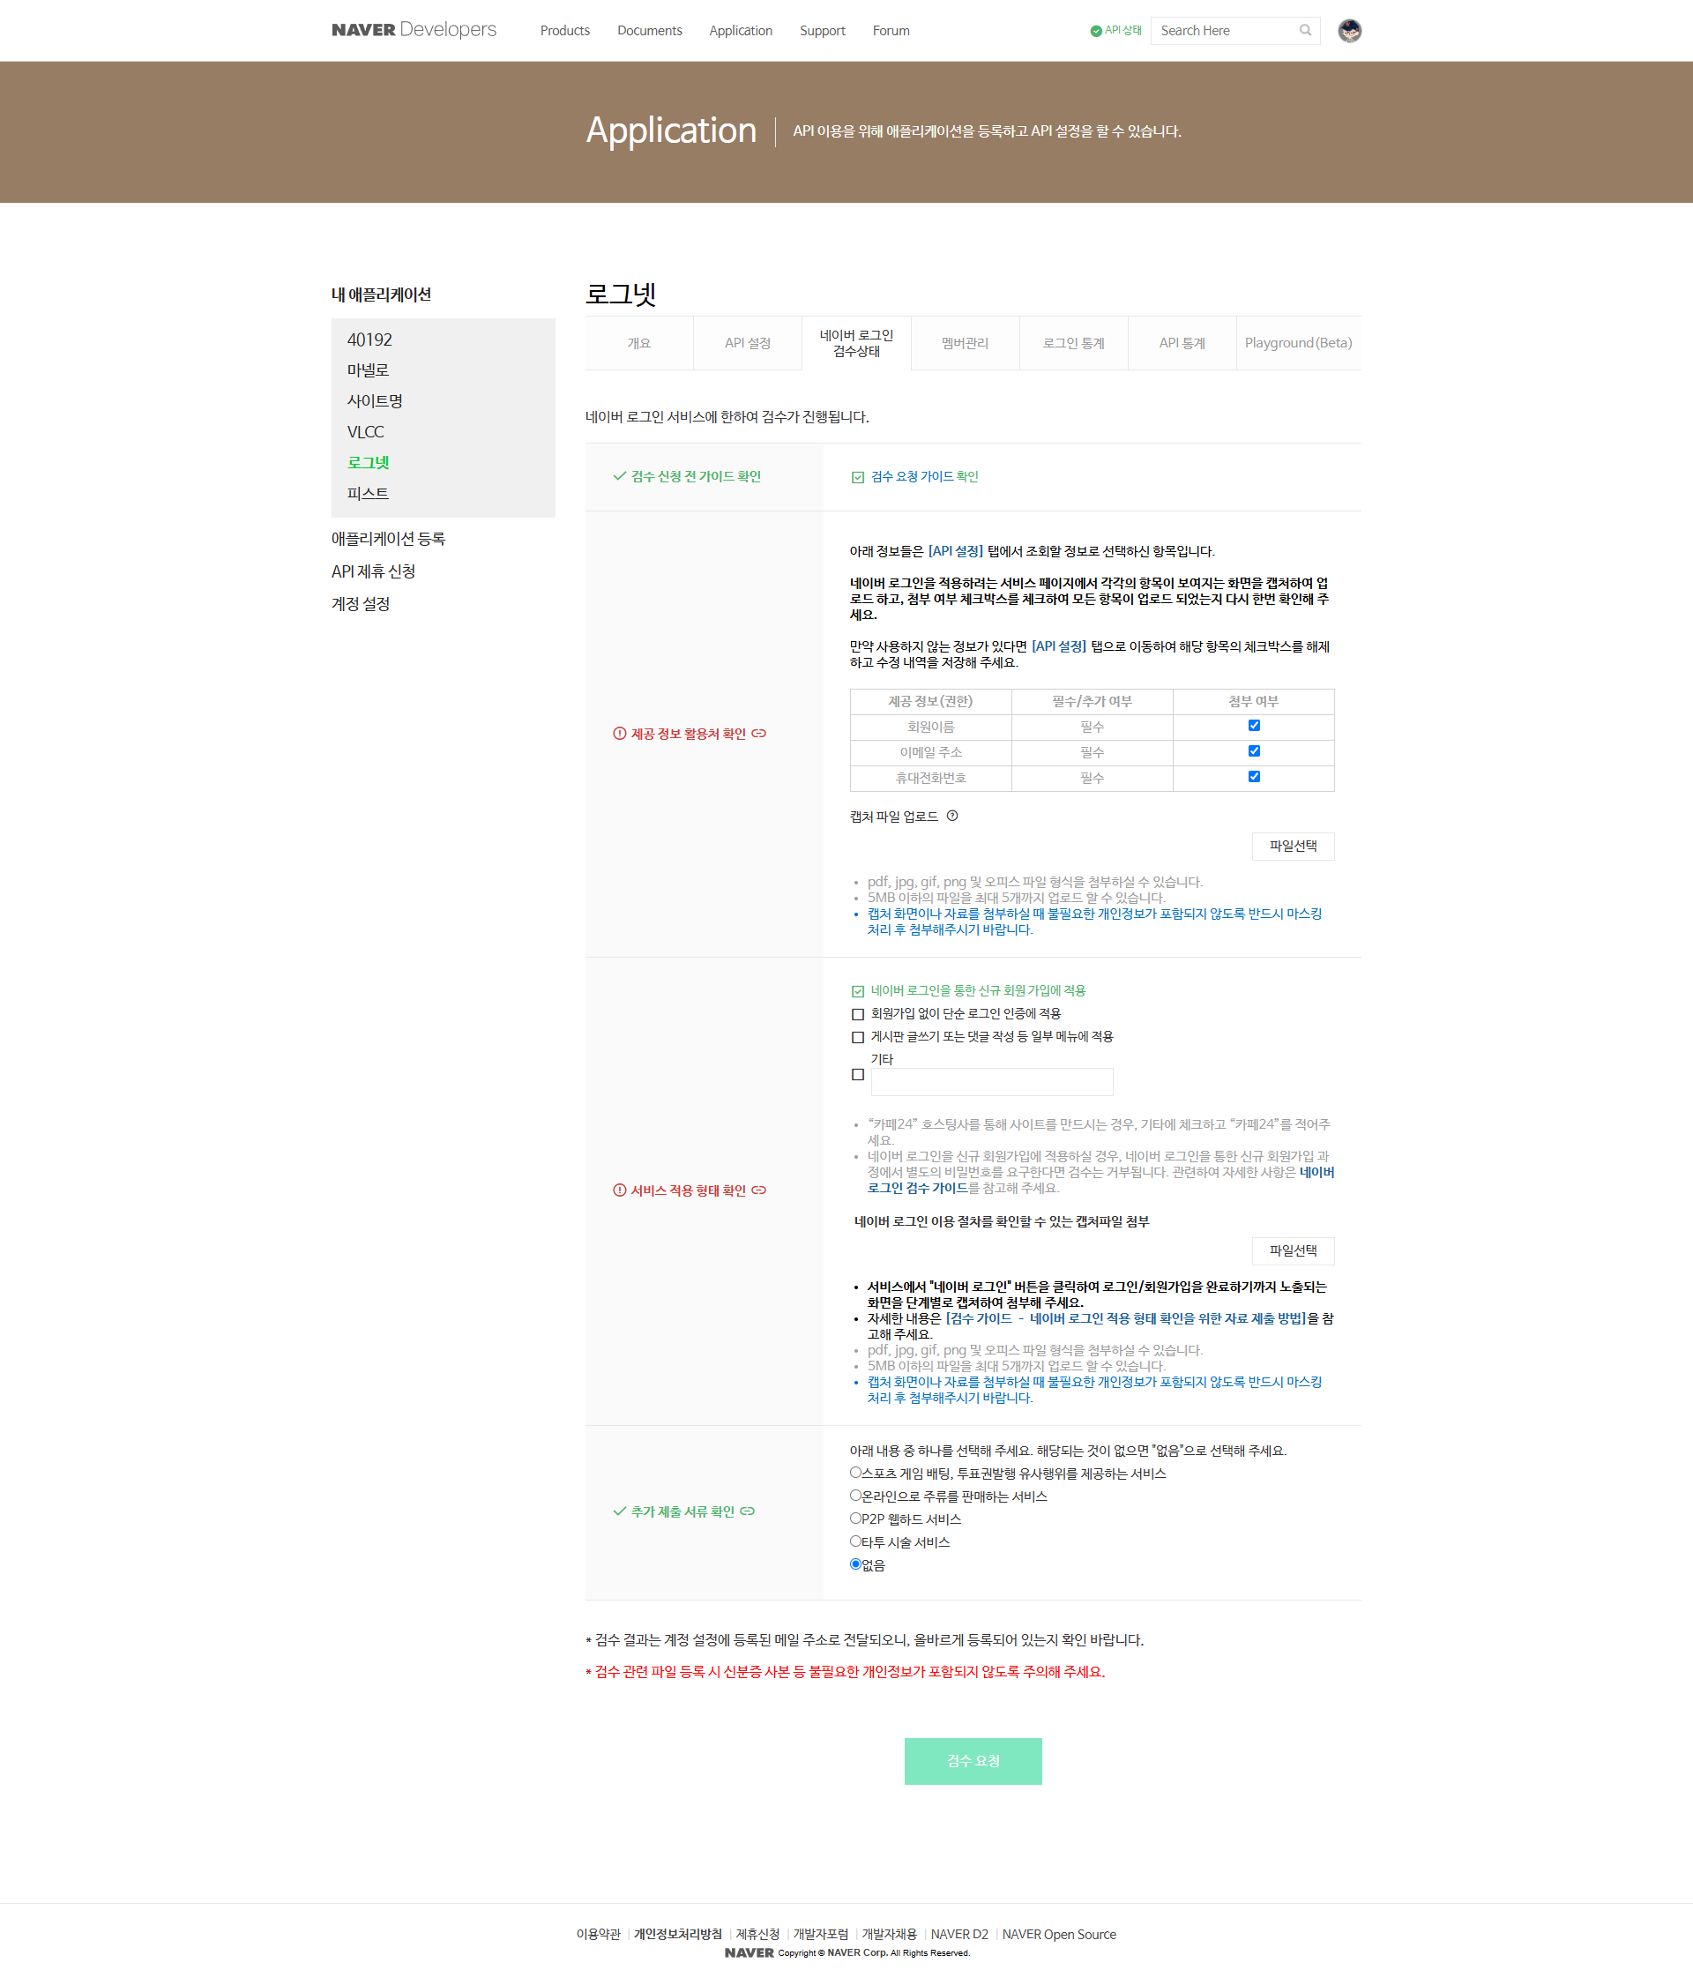Toggle 검수 요청 가이드 확인 checkbox
Viewport: 1693px width, 1985px height.
pos(857,477)
